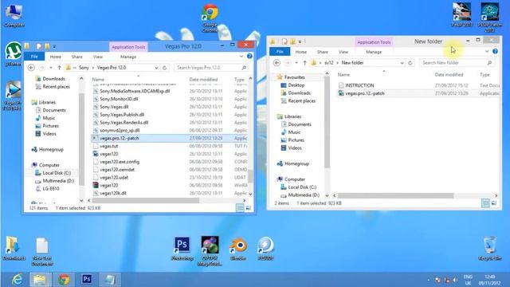This screenshot has height=287, width=510.
Task: Click Back arrow in New folder window
Action: [277, 63]
